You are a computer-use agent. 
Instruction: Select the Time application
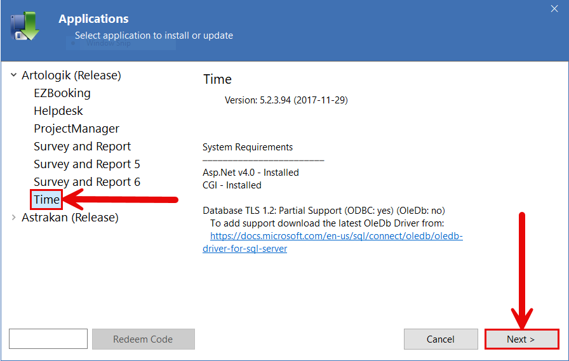click(x=46, y=199)
